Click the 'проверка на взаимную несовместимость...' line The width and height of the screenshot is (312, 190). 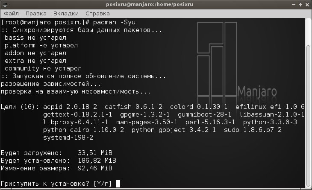76,91
